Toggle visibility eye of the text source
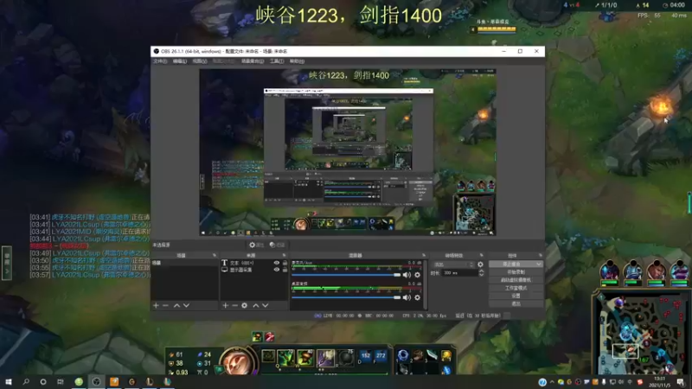The width and height of the screenshot is (692, 389). (277, 263)
